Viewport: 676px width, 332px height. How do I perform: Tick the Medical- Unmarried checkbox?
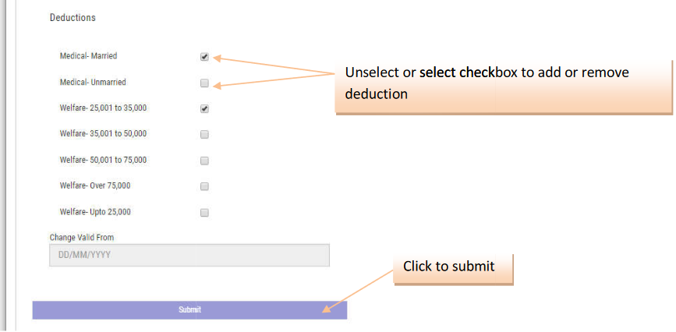tap(204, 83)
